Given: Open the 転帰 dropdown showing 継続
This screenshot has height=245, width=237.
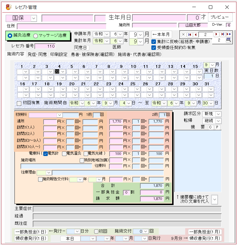Looking at the screenshot, I should tap(218, 121).
